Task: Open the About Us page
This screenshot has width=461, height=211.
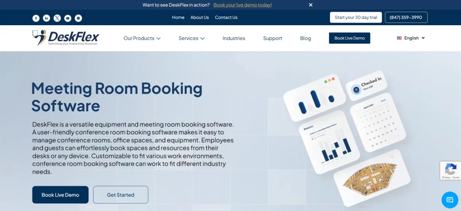Action: (x=199, y=18)
